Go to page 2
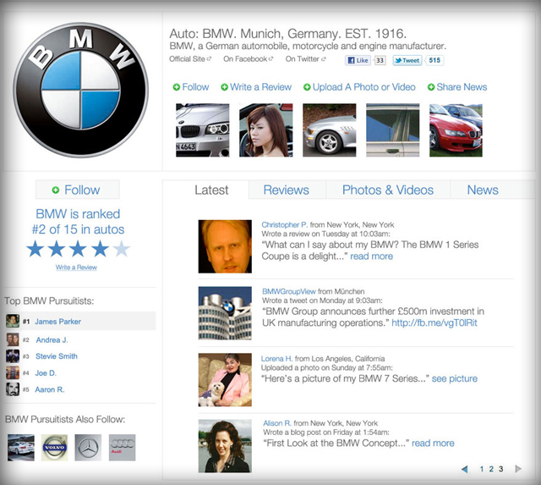The height and width of the screenshot is (485, 541). (x=491, y=469)
